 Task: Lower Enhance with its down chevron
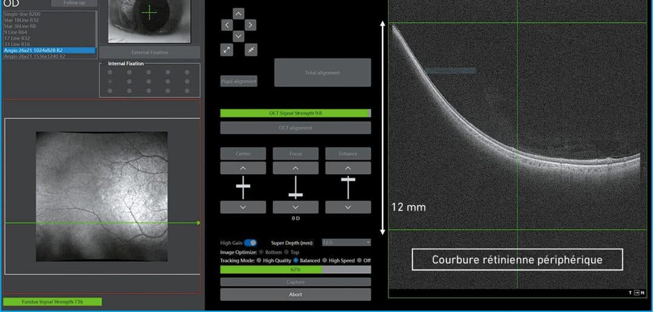click(348, 207)
